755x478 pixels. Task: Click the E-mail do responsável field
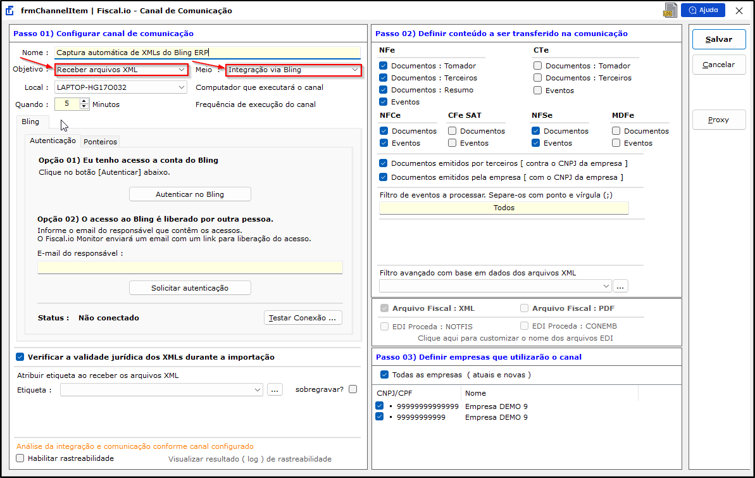point(190,267)
